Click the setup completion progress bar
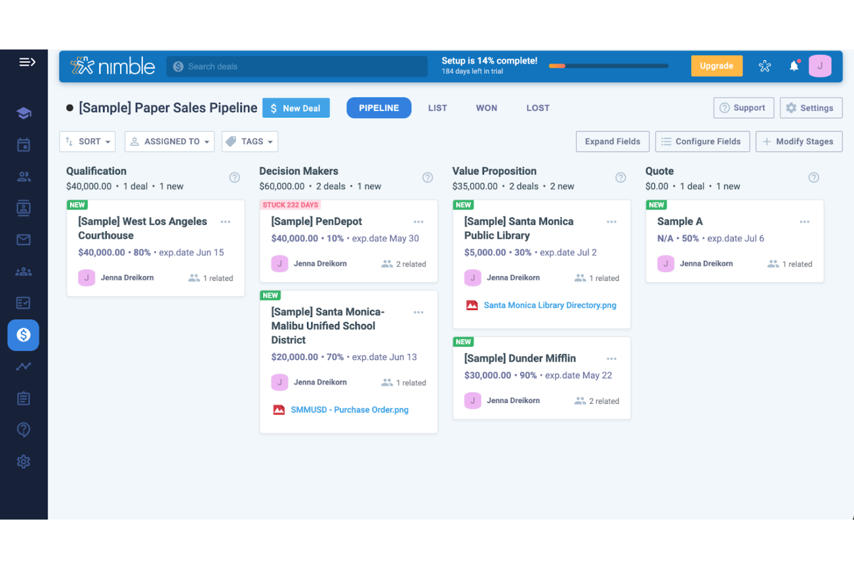854x569 pixels. pos(608,66)
